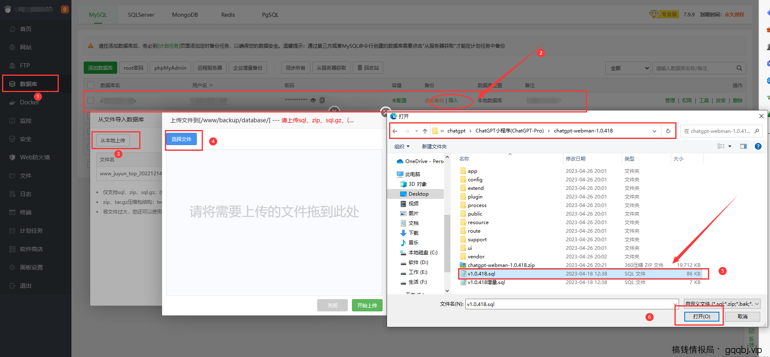Screen dimensions: 770x357
Task: Switch to the PgSQL tab
Action: tap(270, 15)
